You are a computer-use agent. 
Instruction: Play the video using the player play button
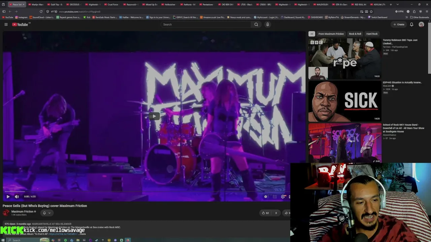8,197
